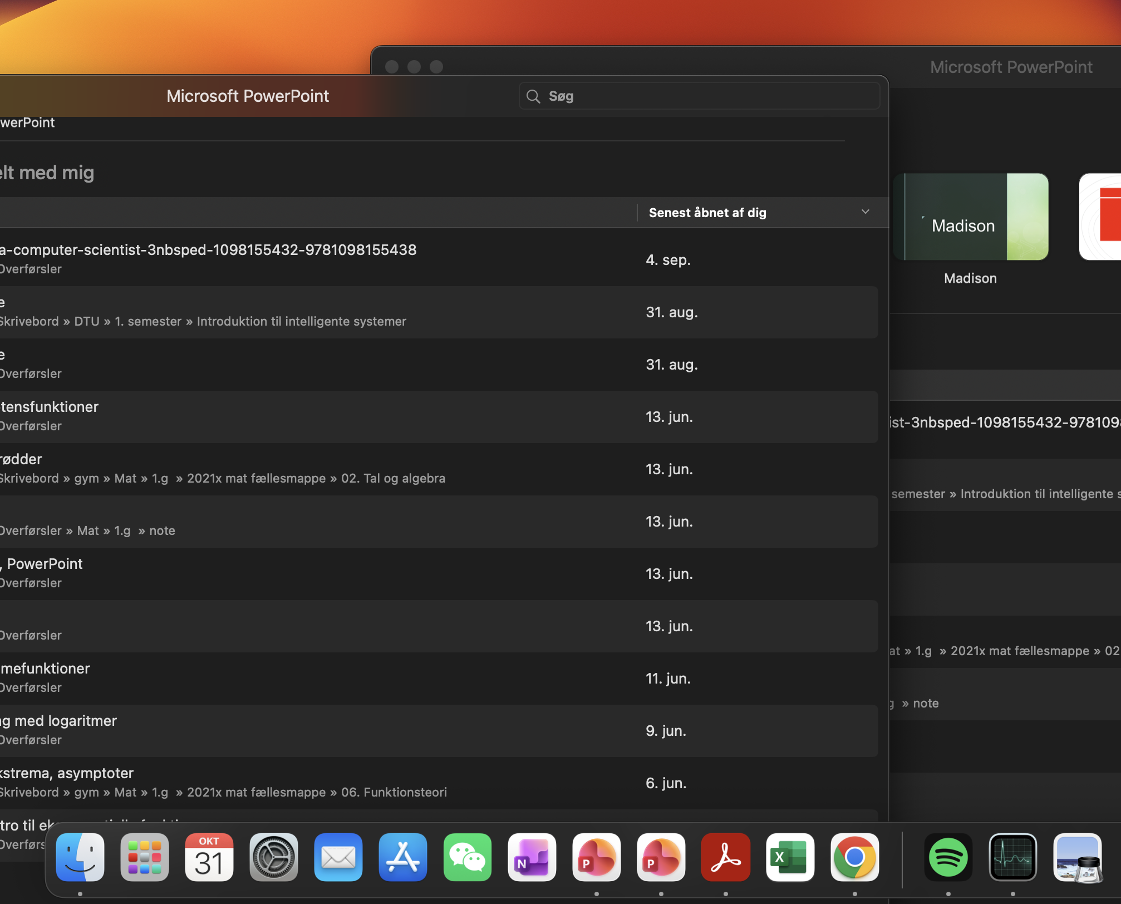The image size is (1121, 904).
Task: Open Activity Monitor in the Dock
Action: pyautogui.click(x=1013, y=857)
